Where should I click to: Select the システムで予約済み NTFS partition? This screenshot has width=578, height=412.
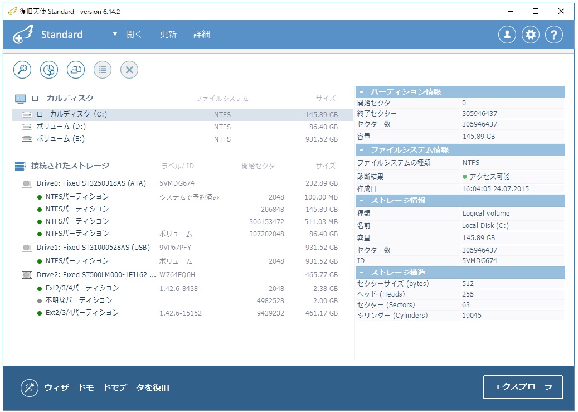(x=182, y=197)
